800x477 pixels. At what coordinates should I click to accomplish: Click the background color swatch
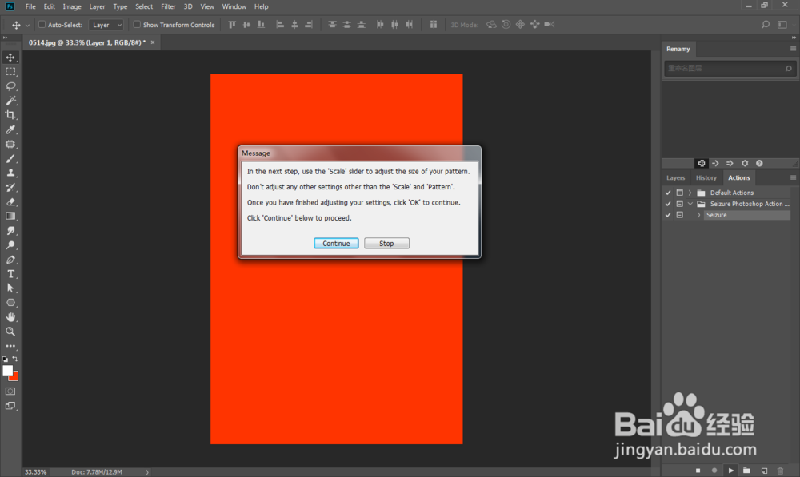click(x=15, y=378)
